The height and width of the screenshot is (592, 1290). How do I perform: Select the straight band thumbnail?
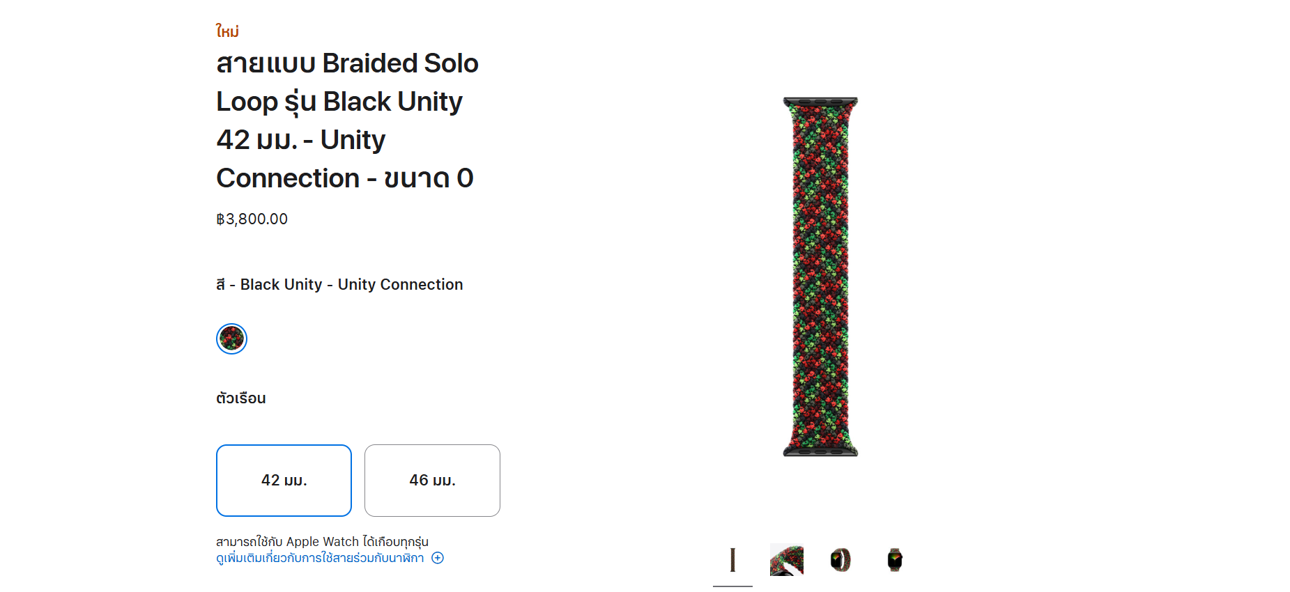point(732,560)
